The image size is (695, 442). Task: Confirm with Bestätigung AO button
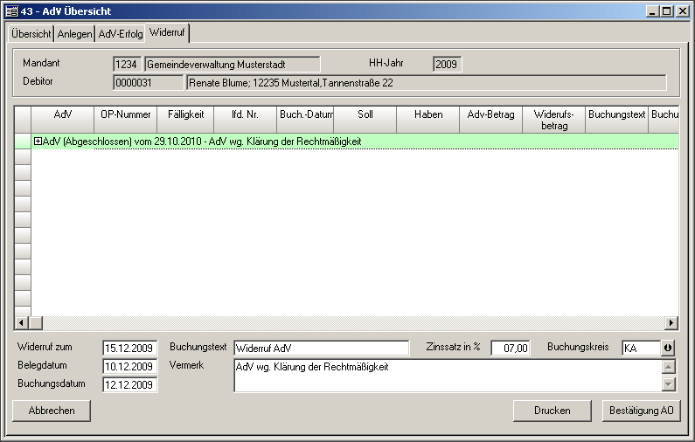642,411
